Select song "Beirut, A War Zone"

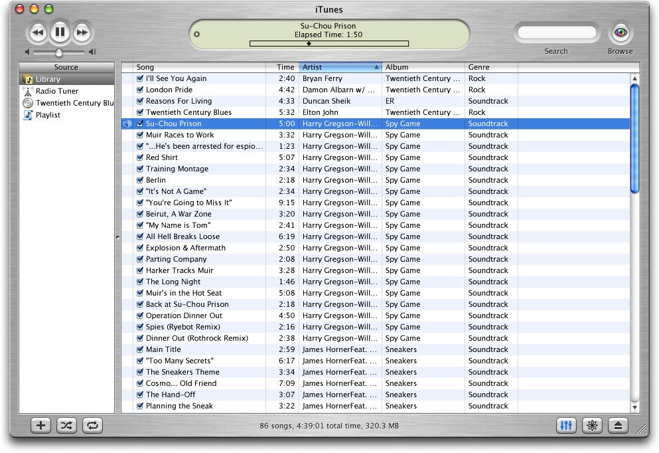[x=179, y=214]
